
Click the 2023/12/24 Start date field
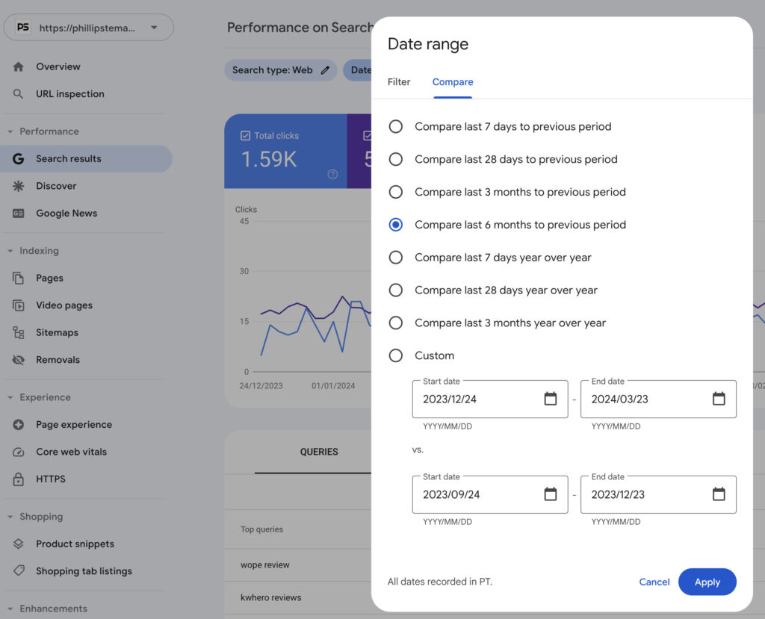[x=478, y=399]
